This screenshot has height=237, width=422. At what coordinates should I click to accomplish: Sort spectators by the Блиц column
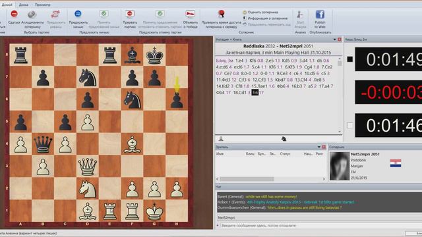click(x=250, y=153)
